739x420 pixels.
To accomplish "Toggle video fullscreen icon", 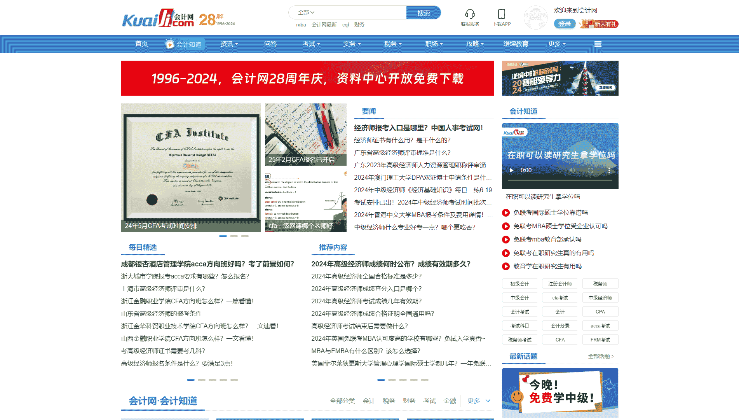I will tap(591, 170).
